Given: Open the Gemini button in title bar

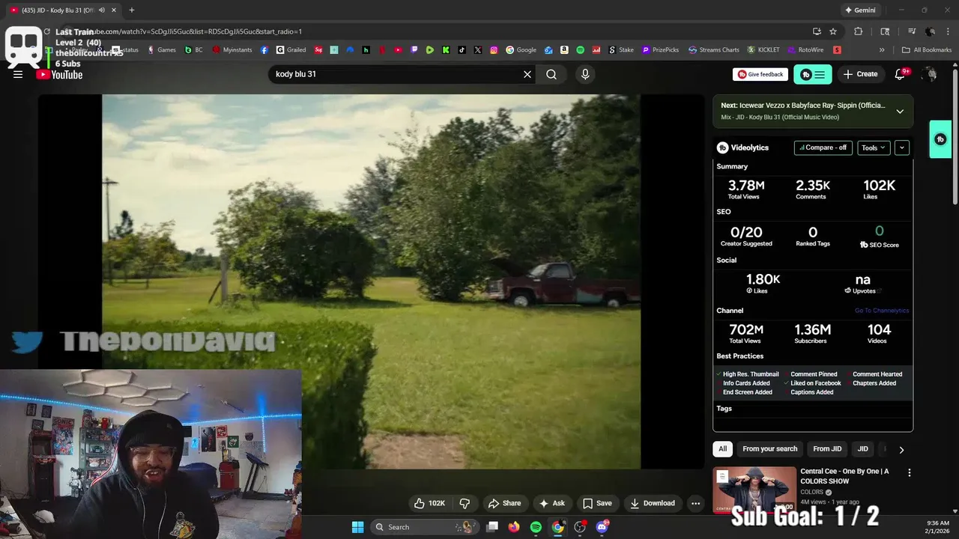Looking at the screenshot, I should click(860, 10).
